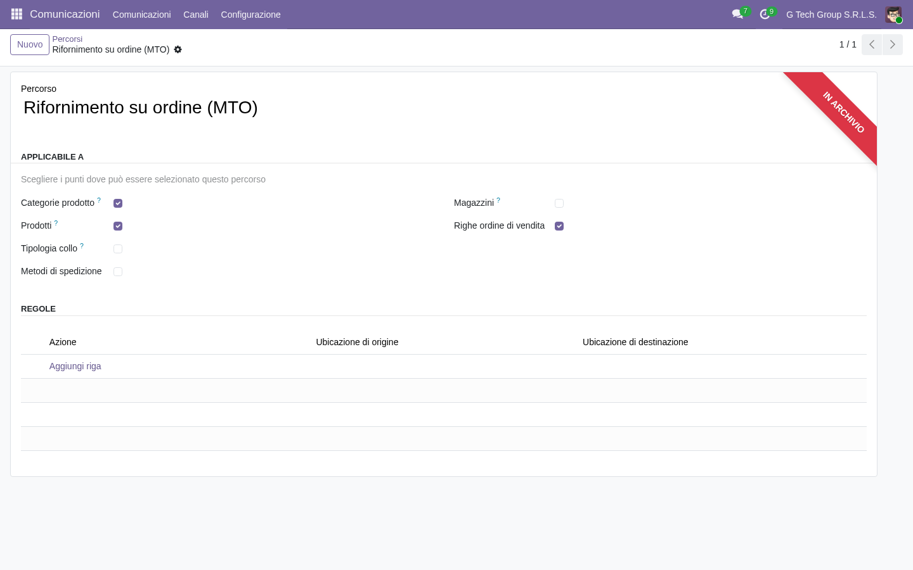Screen dimensions: 913x570
Task: Open G Tech Group S.R.L.S. company switcher
Action: 831,15
